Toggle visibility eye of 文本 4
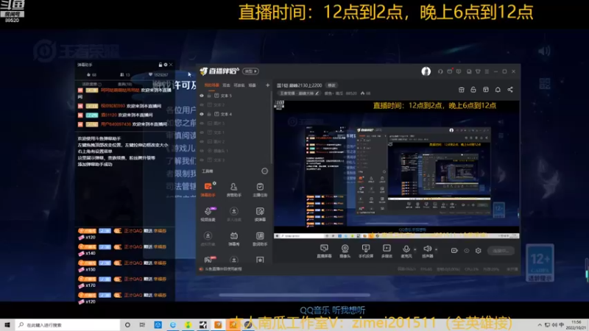 point(202,114)
